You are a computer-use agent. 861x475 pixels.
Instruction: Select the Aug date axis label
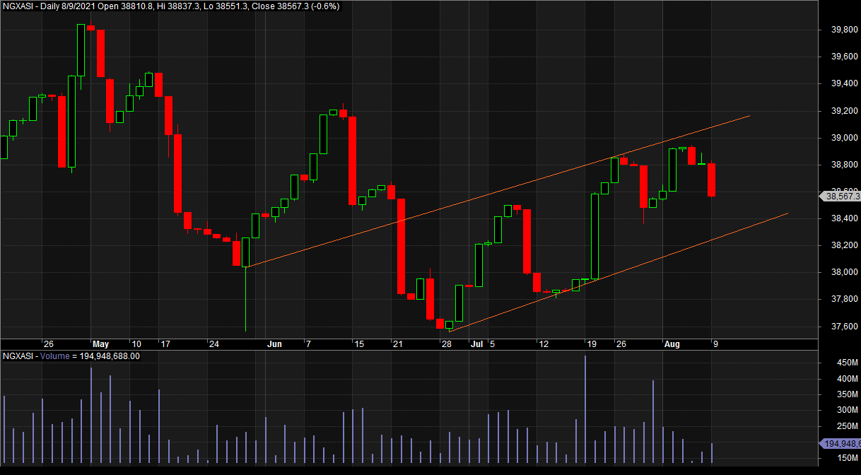coord(672,344)
